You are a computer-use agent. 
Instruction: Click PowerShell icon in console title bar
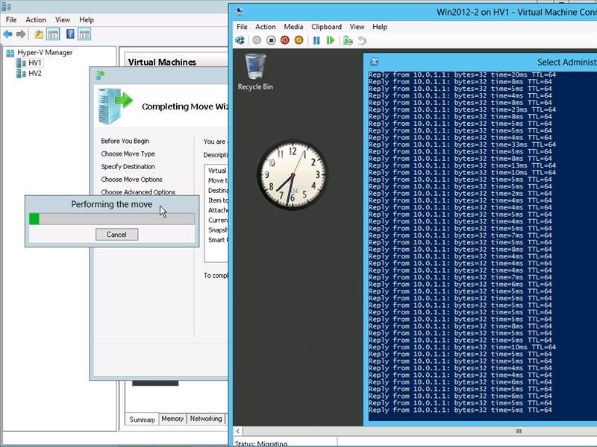click(375, 62)
